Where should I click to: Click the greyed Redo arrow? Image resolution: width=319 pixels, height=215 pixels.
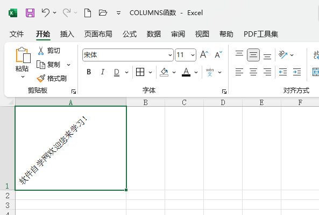67,13
